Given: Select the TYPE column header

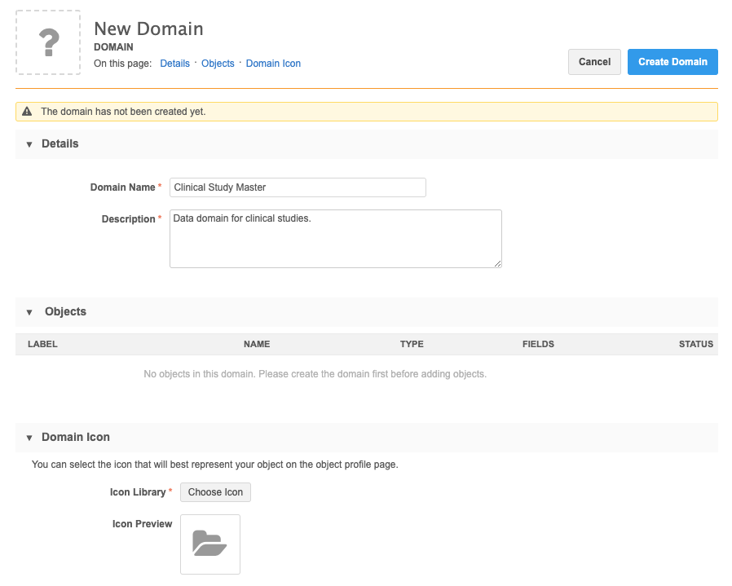Looking at the screenshot, I should coord(412,344).
